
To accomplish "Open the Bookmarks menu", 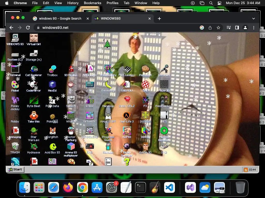I will point(92,3).
